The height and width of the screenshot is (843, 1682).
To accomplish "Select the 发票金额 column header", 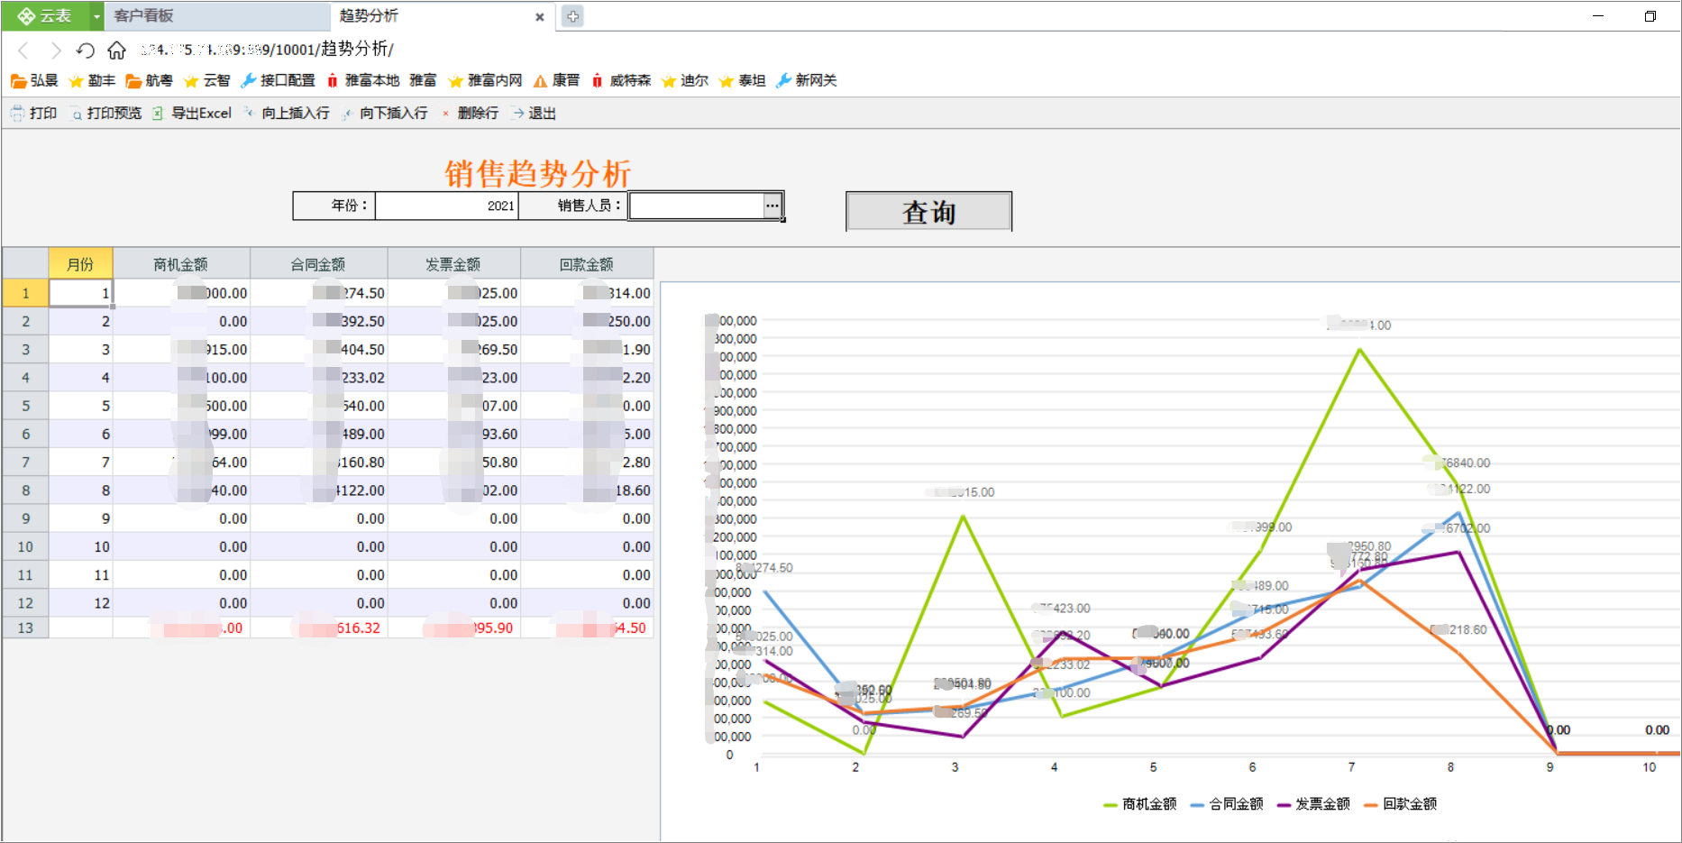I will 453,264.
